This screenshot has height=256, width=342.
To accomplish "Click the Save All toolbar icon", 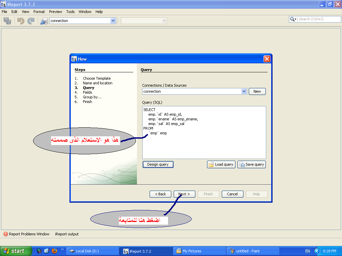I will [x=7, y=21].
